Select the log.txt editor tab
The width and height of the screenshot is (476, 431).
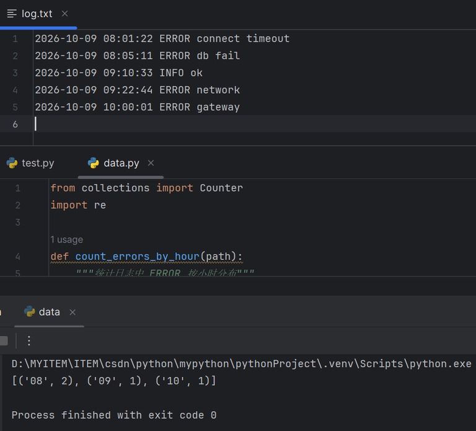(x=37, y=14)
